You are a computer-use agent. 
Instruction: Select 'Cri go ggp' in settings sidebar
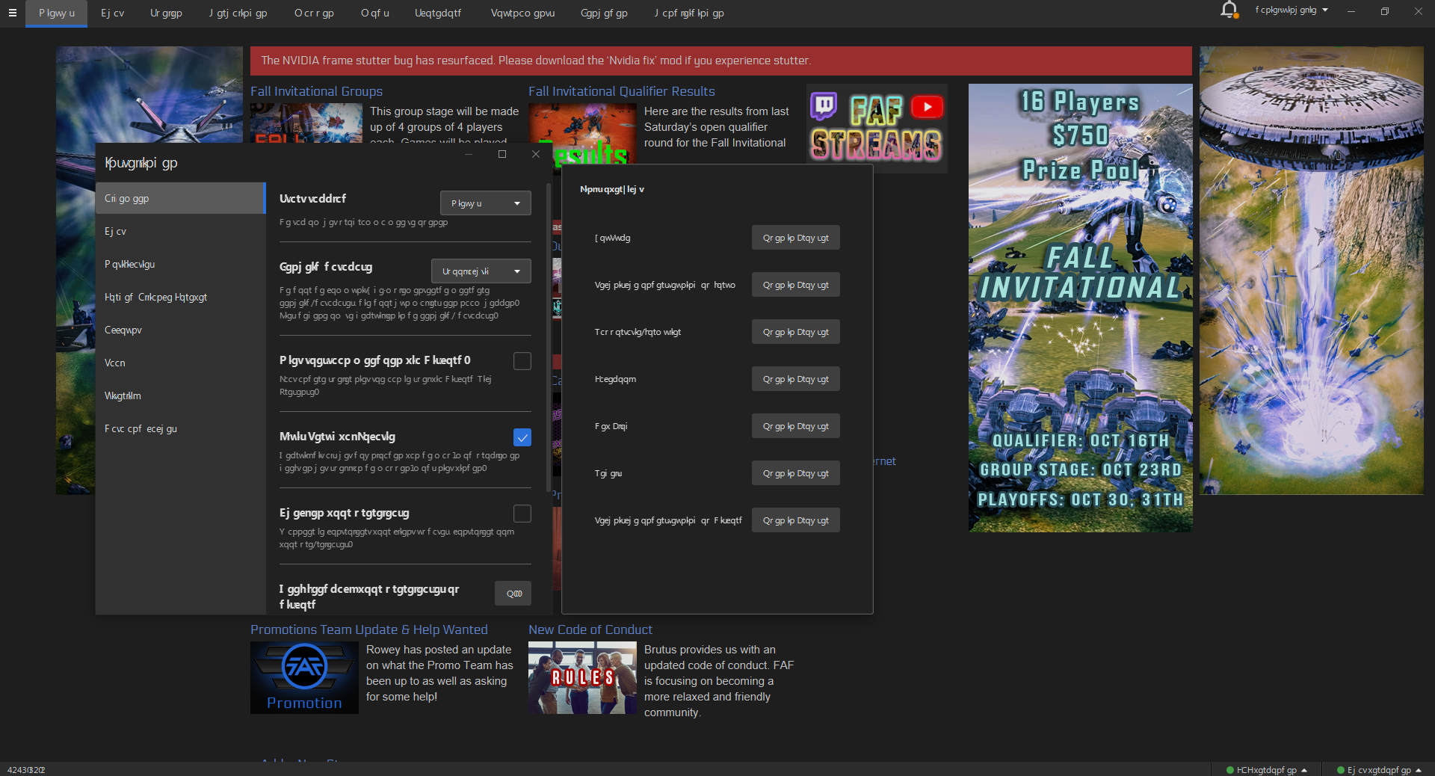click(x=180, y=199)
